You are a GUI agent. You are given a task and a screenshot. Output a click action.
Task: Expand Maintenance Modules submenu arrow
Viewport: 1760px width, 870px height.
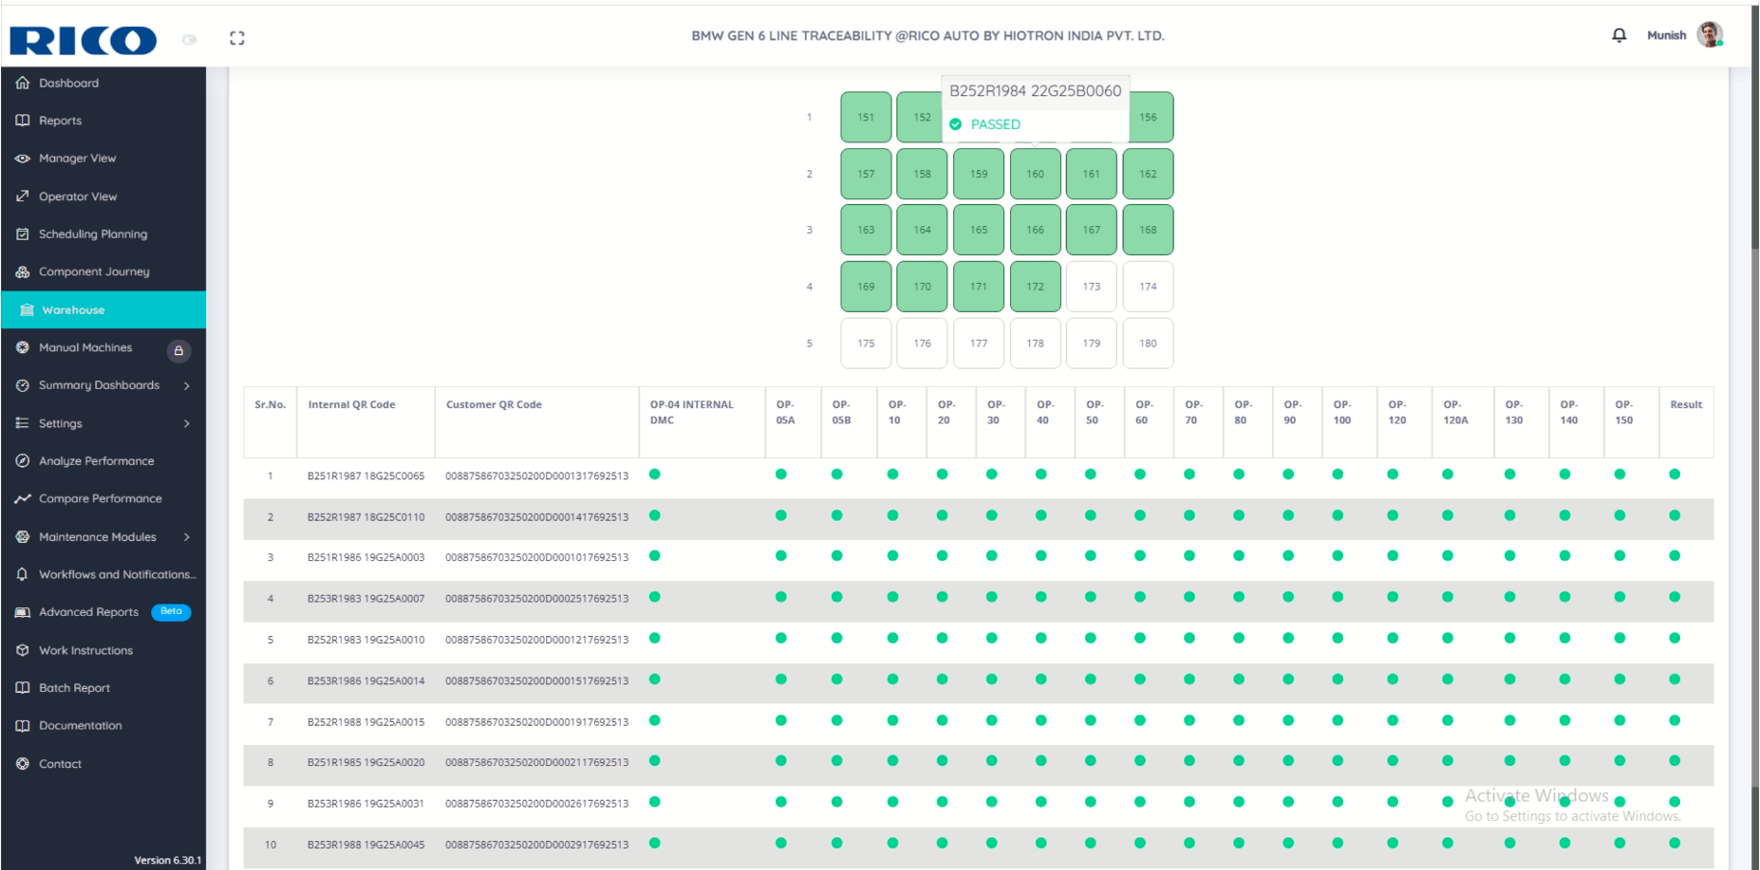tap(187, 537)
